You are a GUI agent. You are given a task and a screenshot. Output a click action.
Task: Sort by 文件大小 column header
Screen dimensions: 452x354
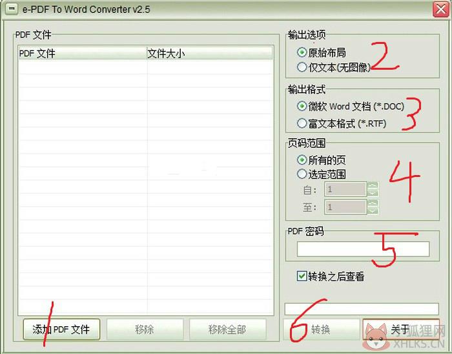210,54
